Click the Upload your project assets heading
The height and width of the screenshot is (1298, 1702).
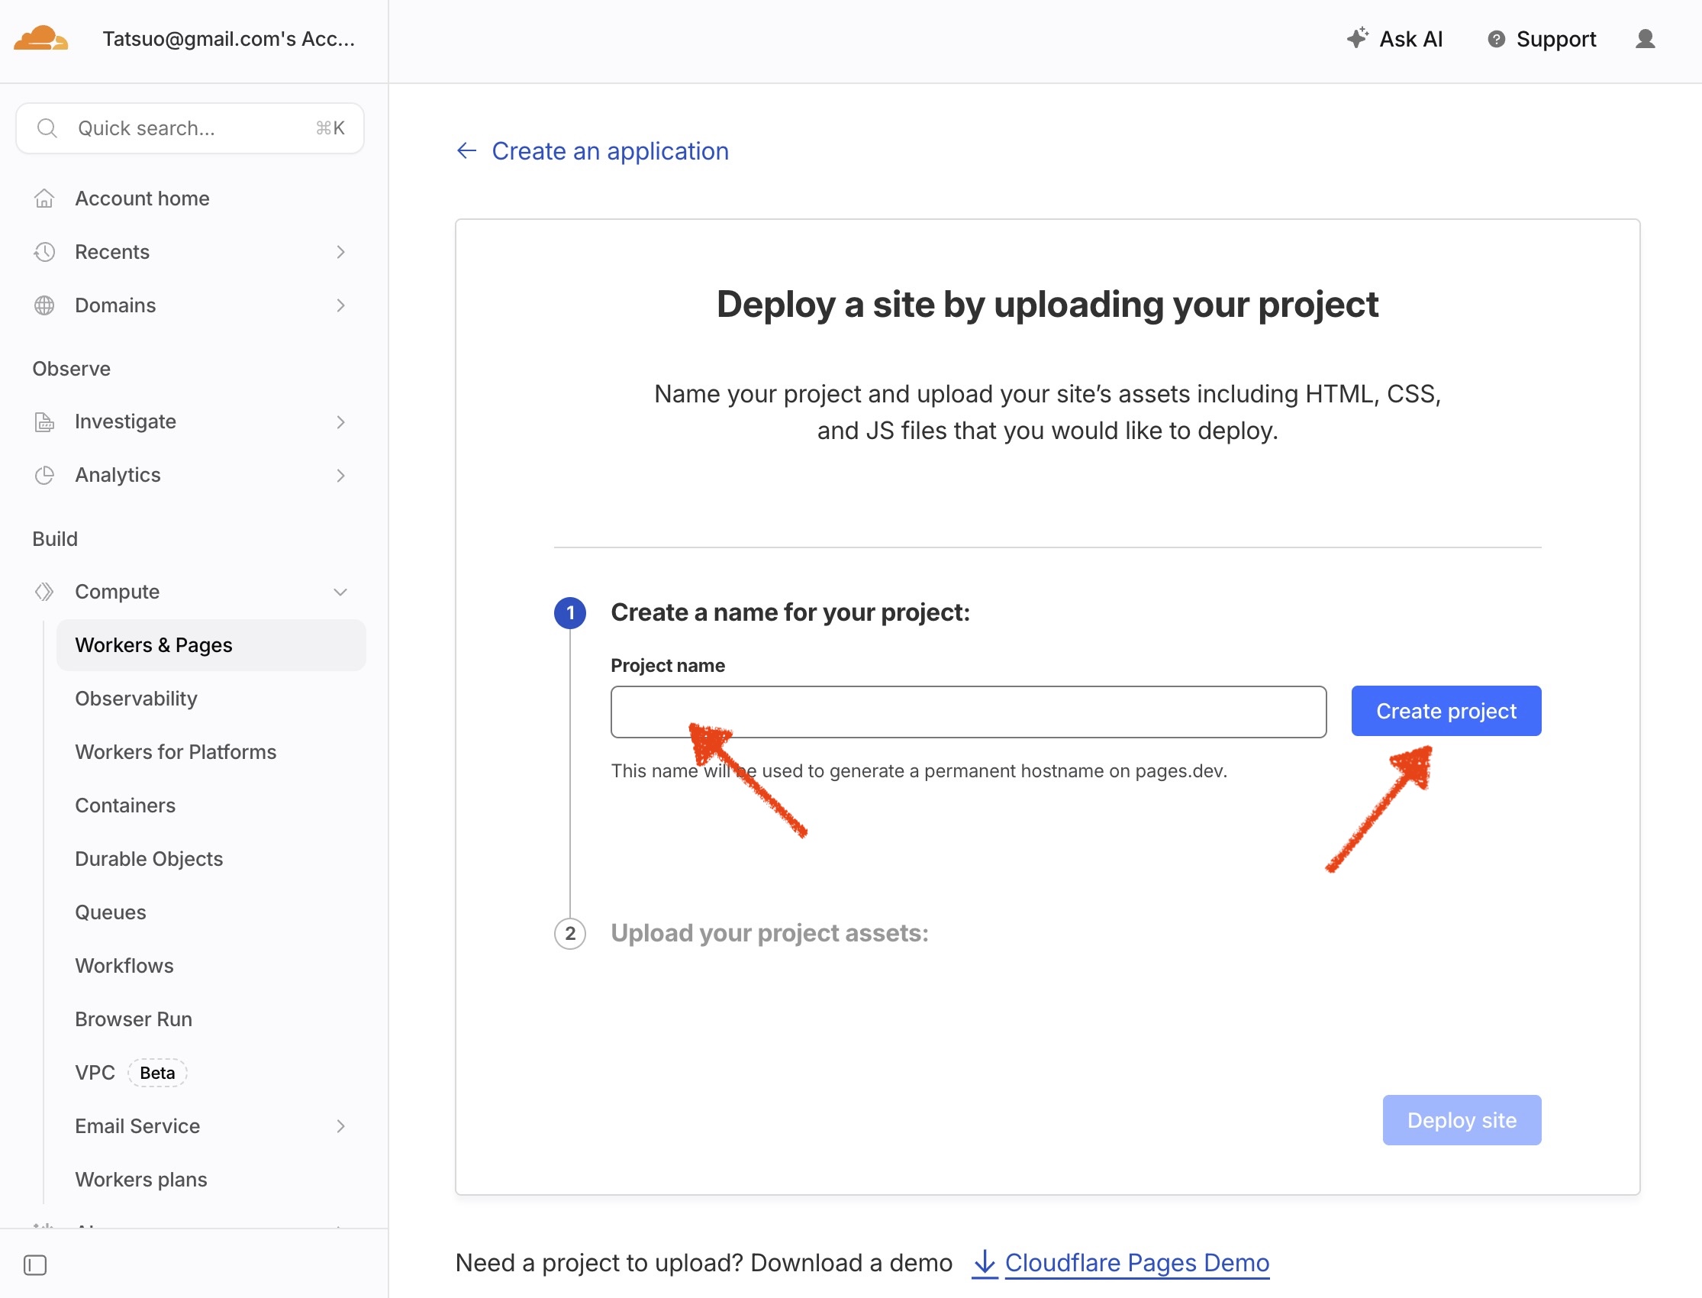[x=769, y=933]
